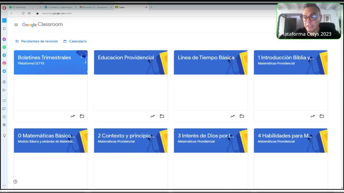This screenshot has height=193, width=344.
Task: Open sidebar setup three dots
Action: point(4,185)
